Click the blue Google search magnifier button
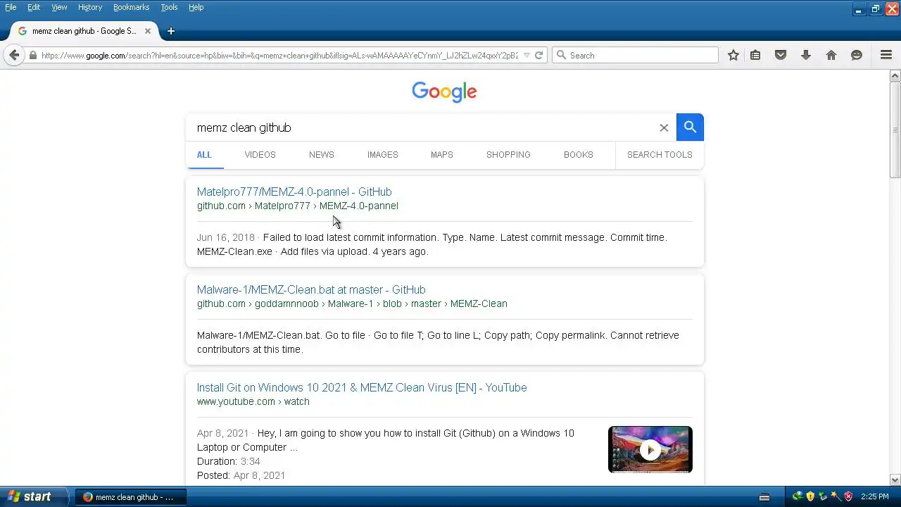The width and height of the screenshot is (901, 507). (x=690, y=127)
